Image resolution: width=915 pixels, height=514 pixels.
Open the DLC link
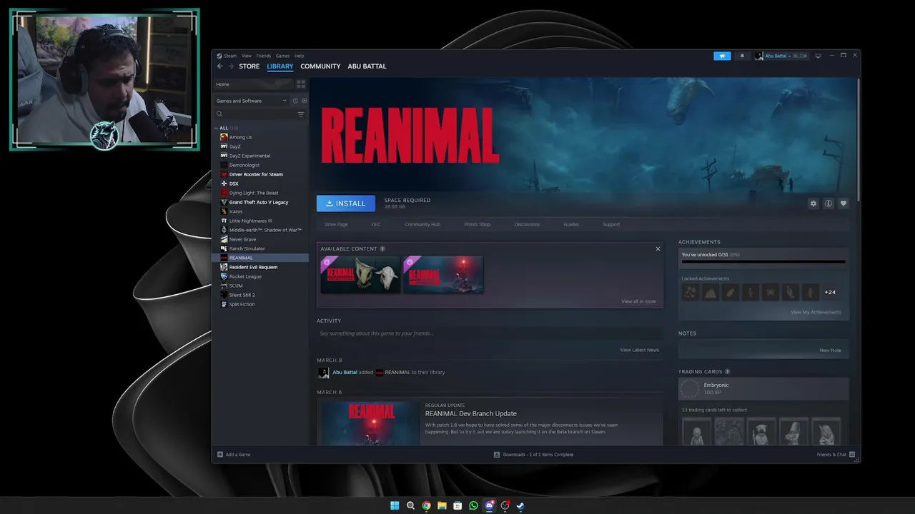pyautogui.click(x=376, y=224)
